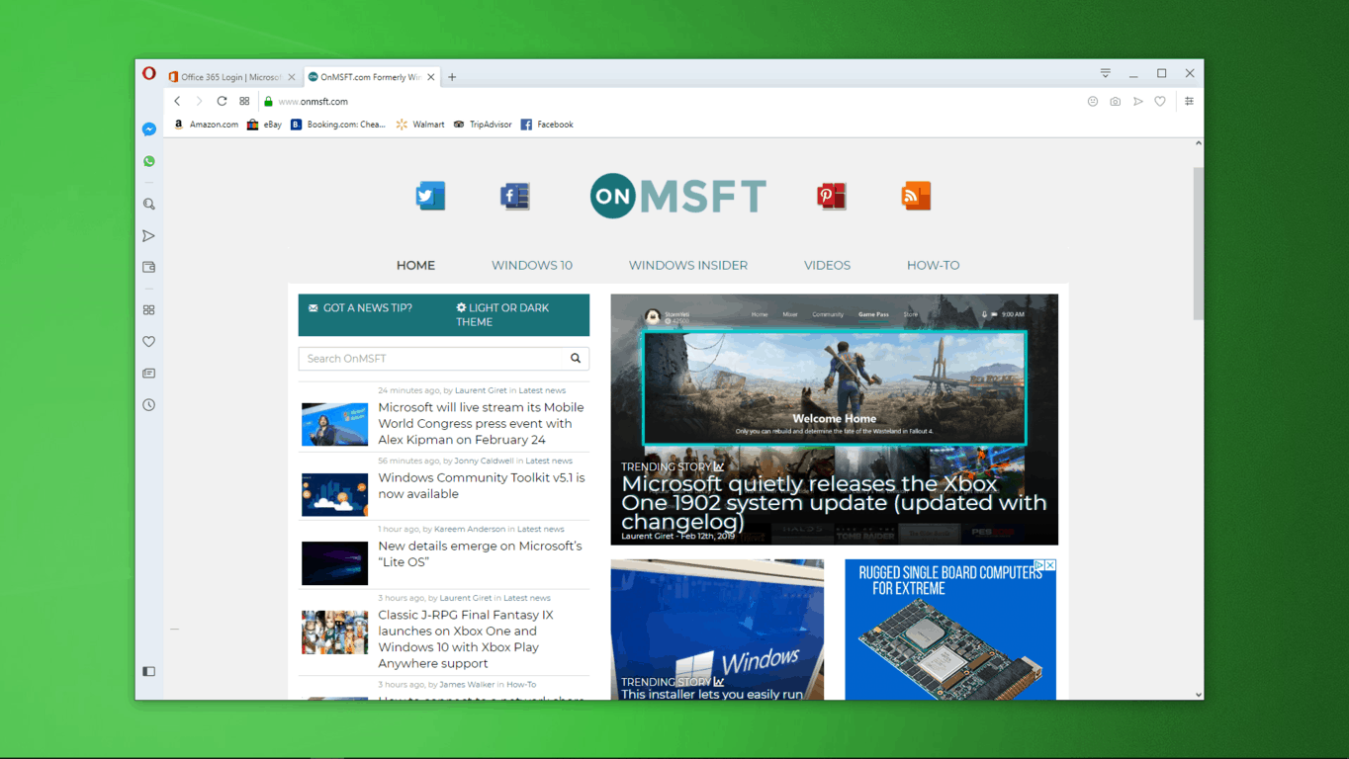Close the rugged single board computers ad

coord(1050,565)
